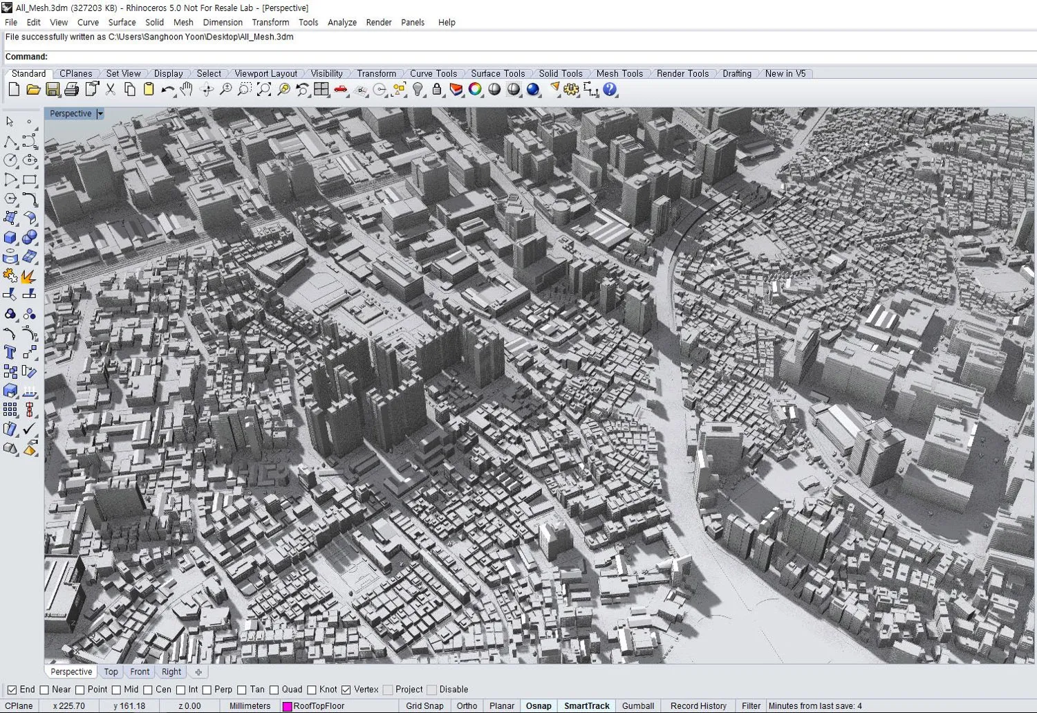Disable the Vertex osnap checkbox
The width and height of the screenshot is (1037, 713).
346,689
